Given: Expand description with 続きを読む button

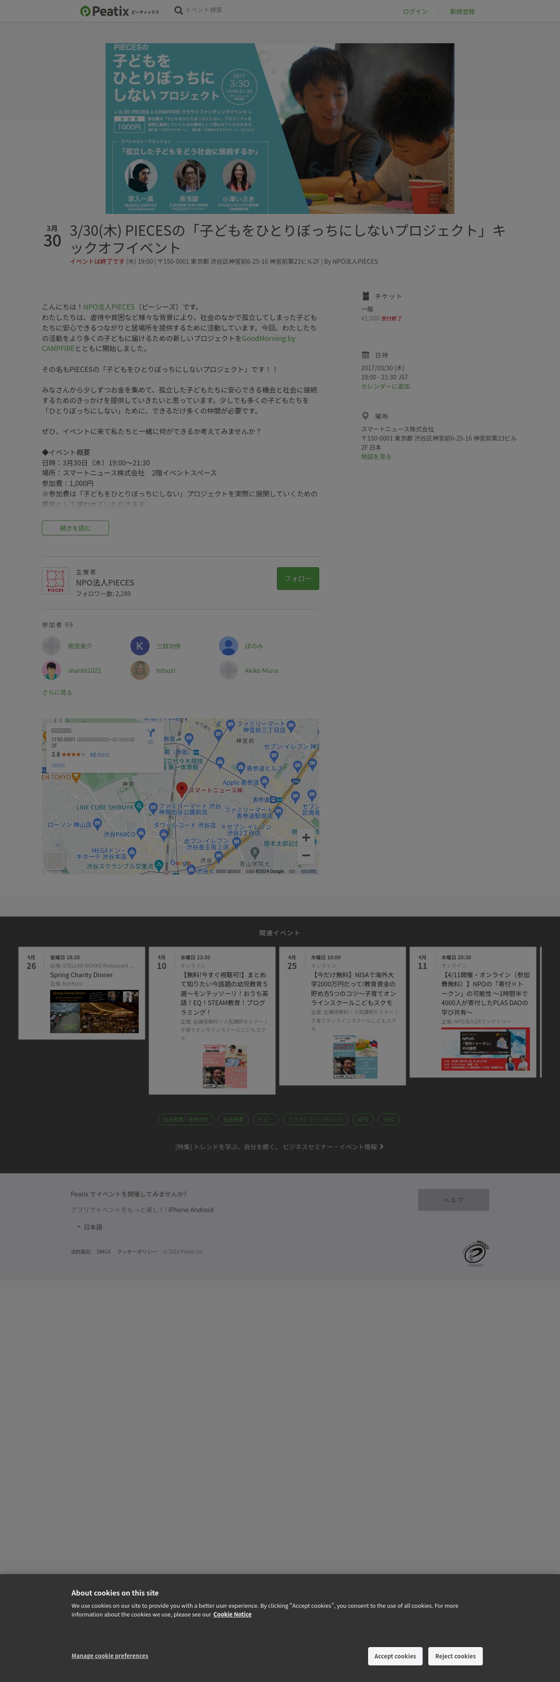Looking at the screenshot, I should click(75, 528).
